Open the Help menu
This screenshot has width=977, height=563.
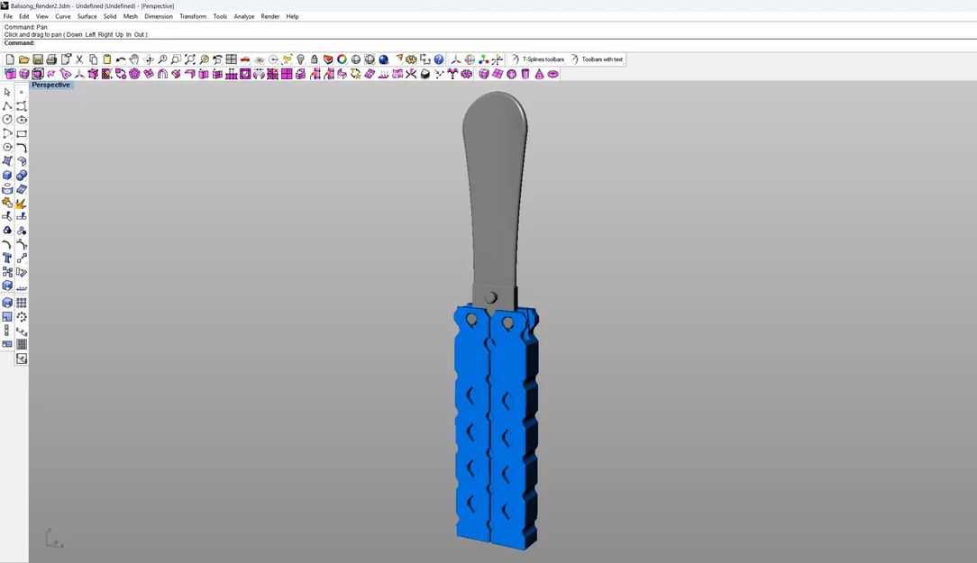(x=292, y=16)
